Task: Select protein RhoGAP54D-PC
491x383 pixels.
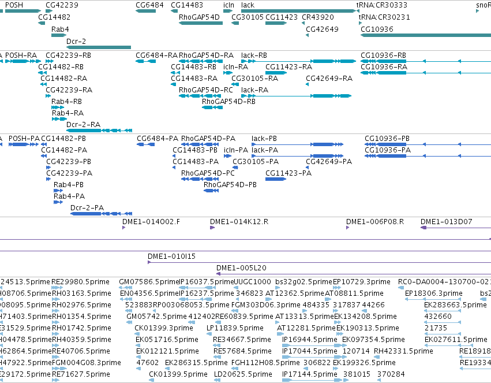Action: (200, 179)
